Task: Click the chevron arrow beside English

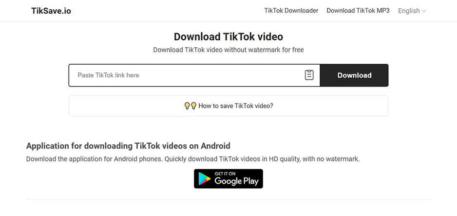Action: click(x=424, y=11)
